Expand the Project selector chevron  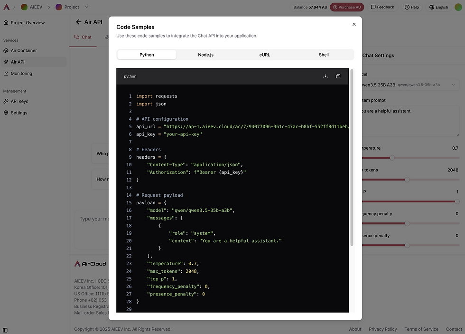pyautogui.click(x=86, y=7)
